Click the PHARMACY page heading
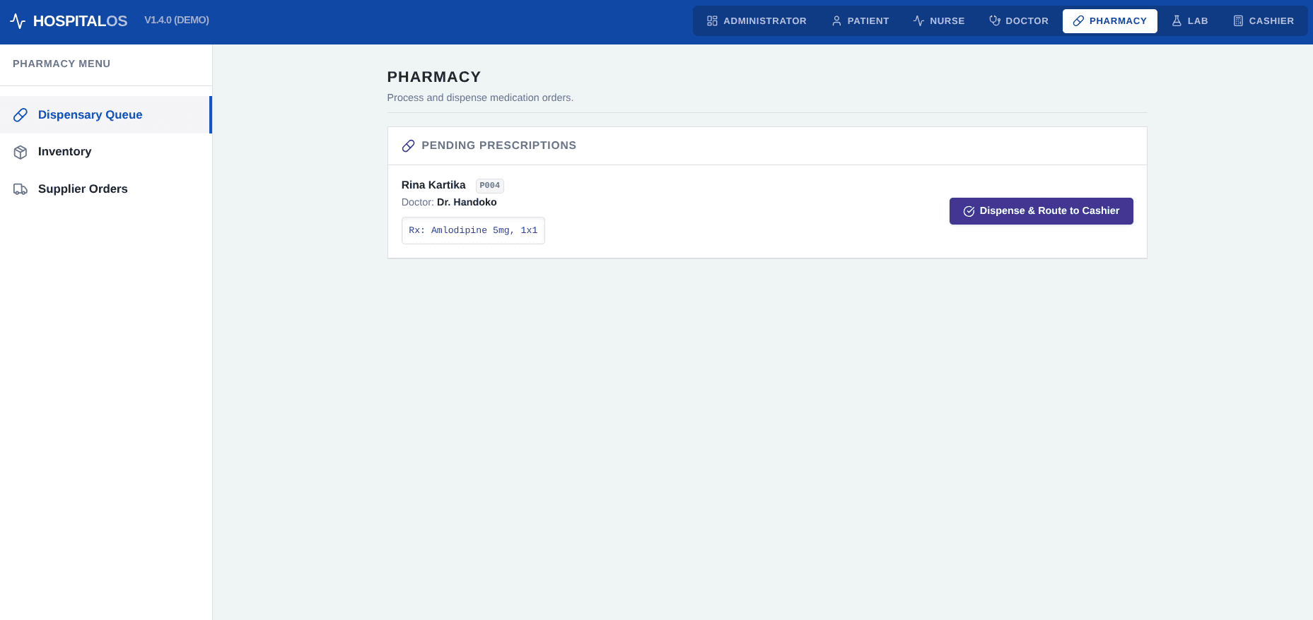This screenshot has width=1313, height=620. point(434,77)
